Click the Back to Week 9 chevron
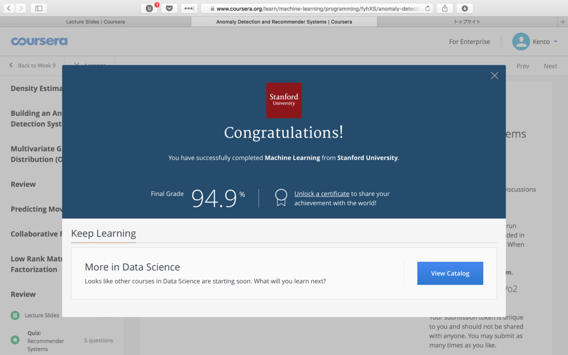Image resolution: width=568 pixels, height=355 pixels. coord(11,65)
